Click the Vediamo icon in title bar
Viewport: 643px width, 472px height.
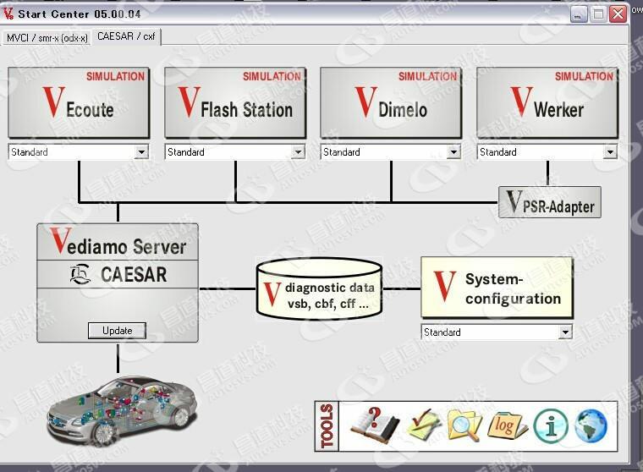tap(8, 14)
